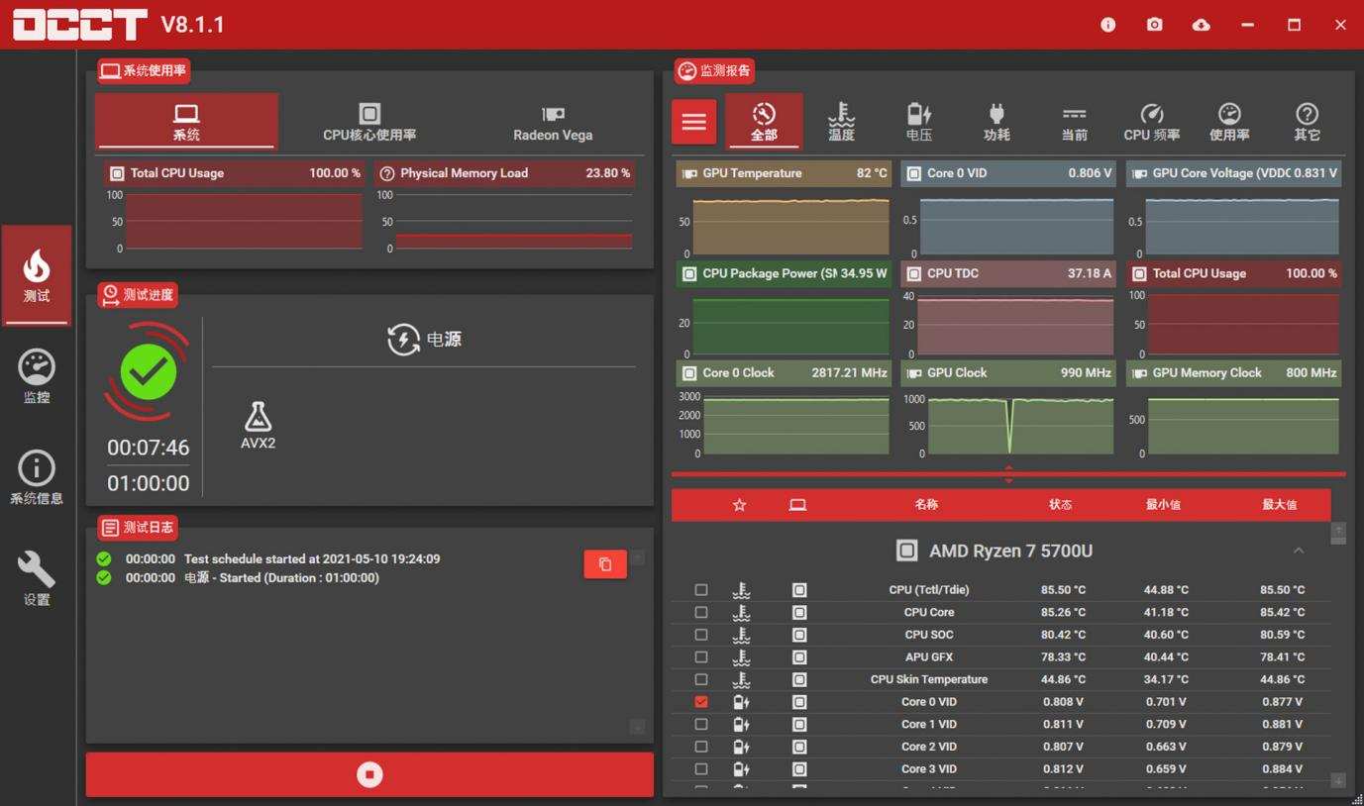Switch to the 系统 usage tab

tap(186, 121)
